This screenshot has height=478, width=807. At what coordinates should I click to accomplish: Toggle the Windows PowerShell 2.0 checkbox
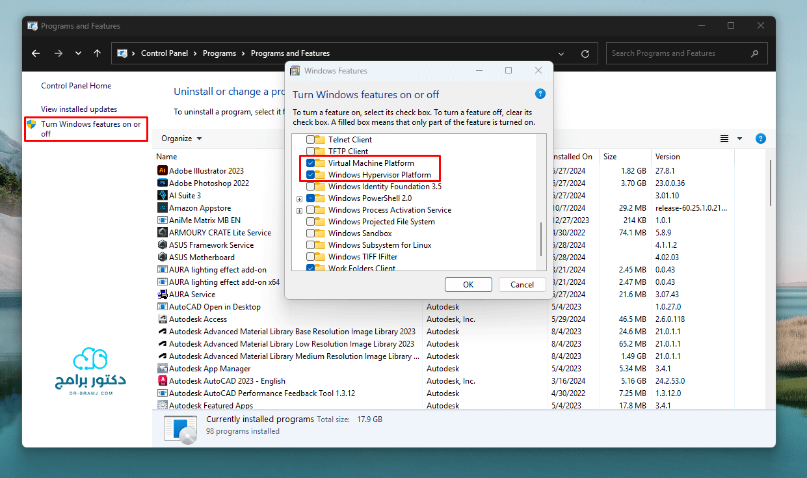tap(310, 198)
